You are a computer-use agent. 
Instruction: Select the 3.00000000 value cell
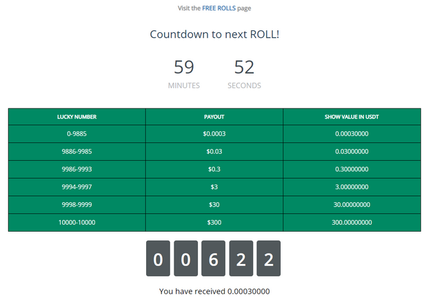[x=352, y=187]
